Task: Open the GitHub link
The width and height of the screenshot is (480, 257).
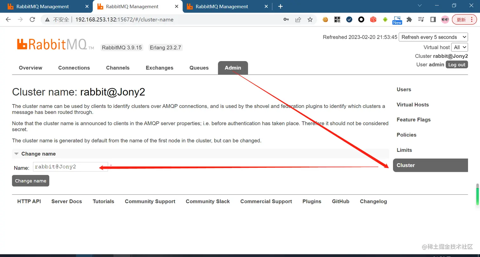Action: (x=341, y=201)
